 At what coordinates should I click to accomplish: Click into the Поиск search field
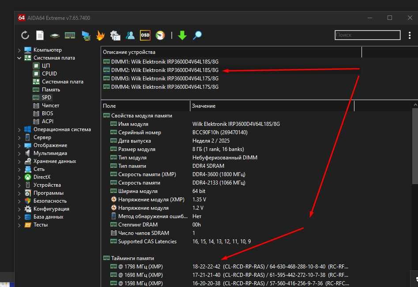(x=367, y=35)
